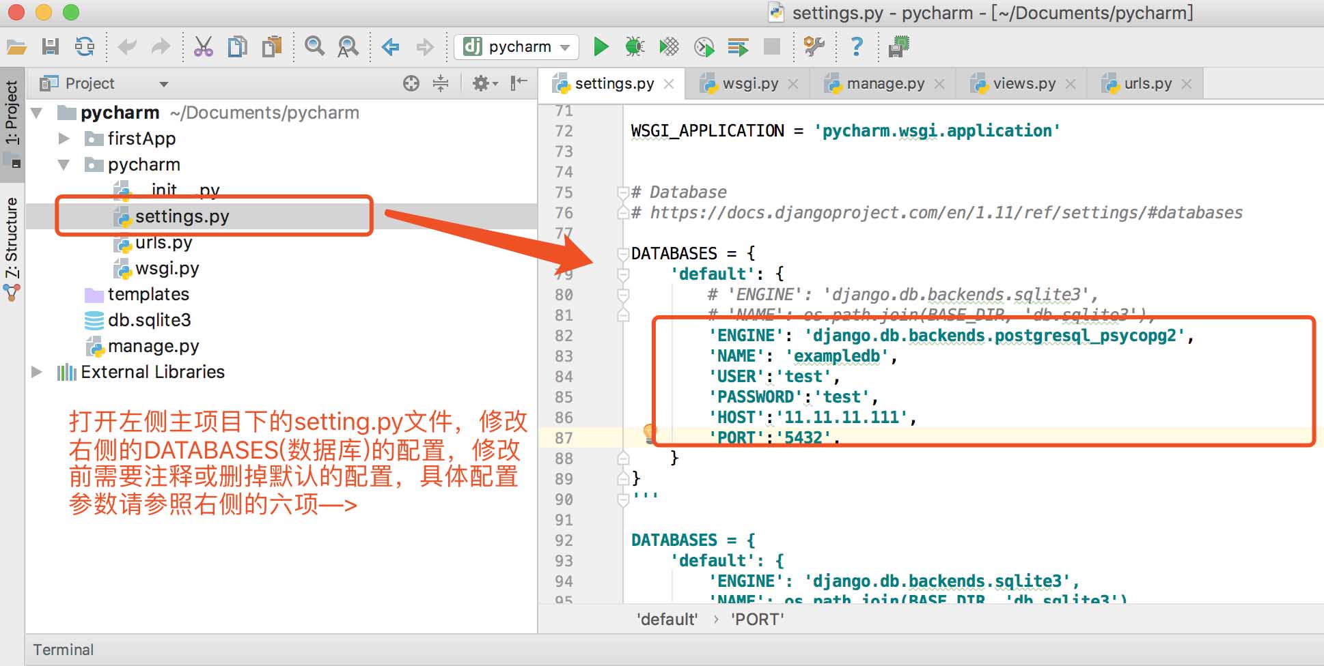
Task: Click the green Run button
Action: pos(601,46)
